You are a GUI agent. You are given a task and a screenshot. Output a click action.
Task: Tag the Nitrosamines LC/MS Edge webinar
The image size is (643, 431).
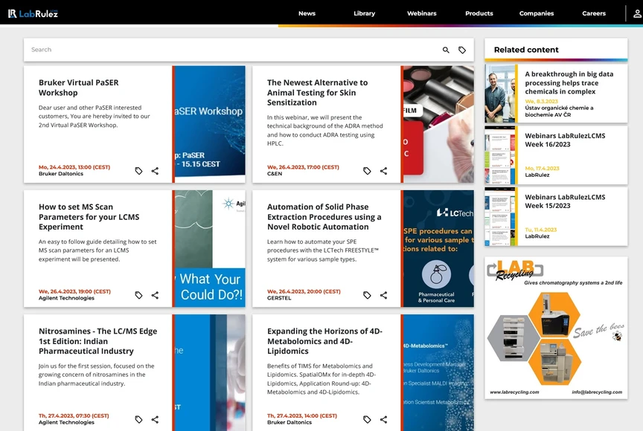[x=138, y=420]
